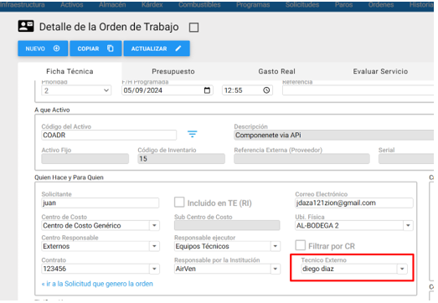Click the Descripción field Componenete via APi
Screen dimensions: 438x303
(x=334, y=135)
